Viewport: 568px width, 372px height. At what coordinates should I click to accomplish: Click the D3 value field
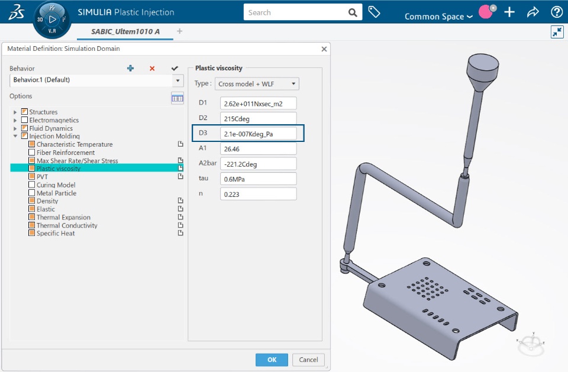(259, 133)
